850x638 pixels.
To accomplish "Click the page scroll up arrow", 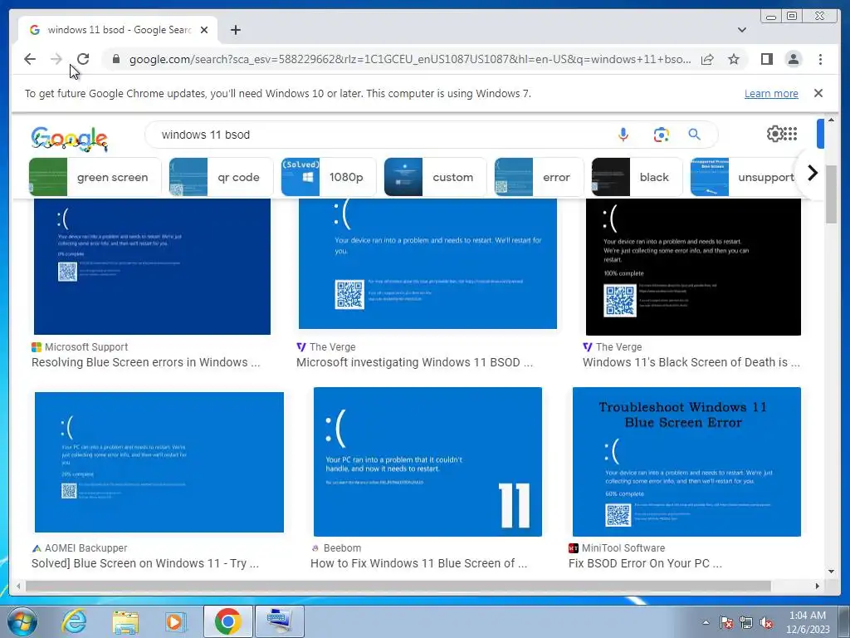I will [x=831, y=120].
